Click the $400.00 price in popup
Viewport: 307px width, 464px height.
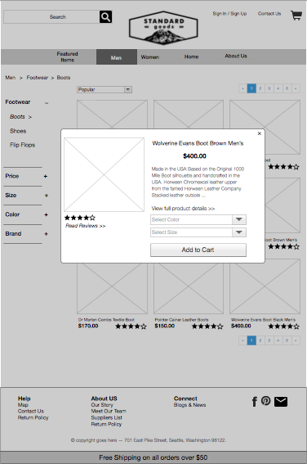pyautogui.click(x=194, y=156)
